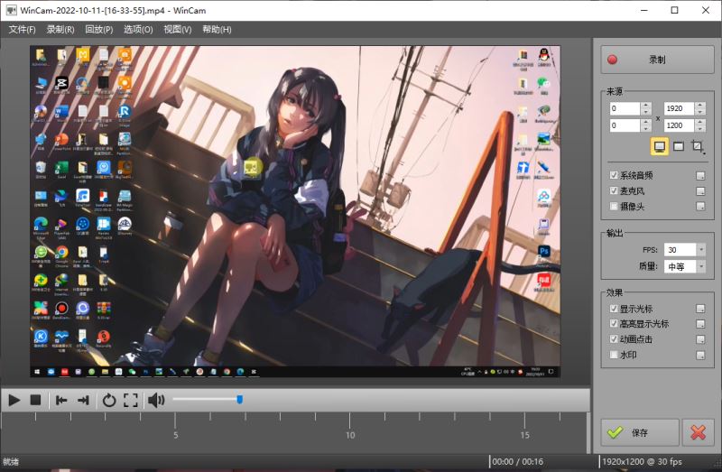Screen dimensions: 722x472
Task: Increase width 1920 with up arrow
Action: coord(700,106)
